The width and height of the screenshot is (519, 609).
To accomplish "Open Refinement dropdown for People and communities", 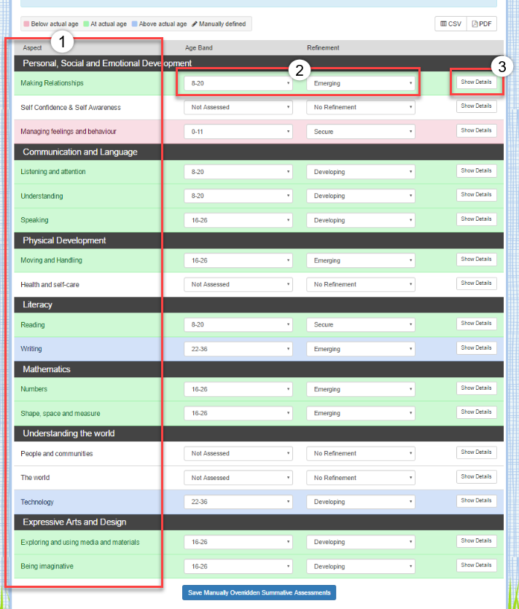I will click(x=361, y=453).
